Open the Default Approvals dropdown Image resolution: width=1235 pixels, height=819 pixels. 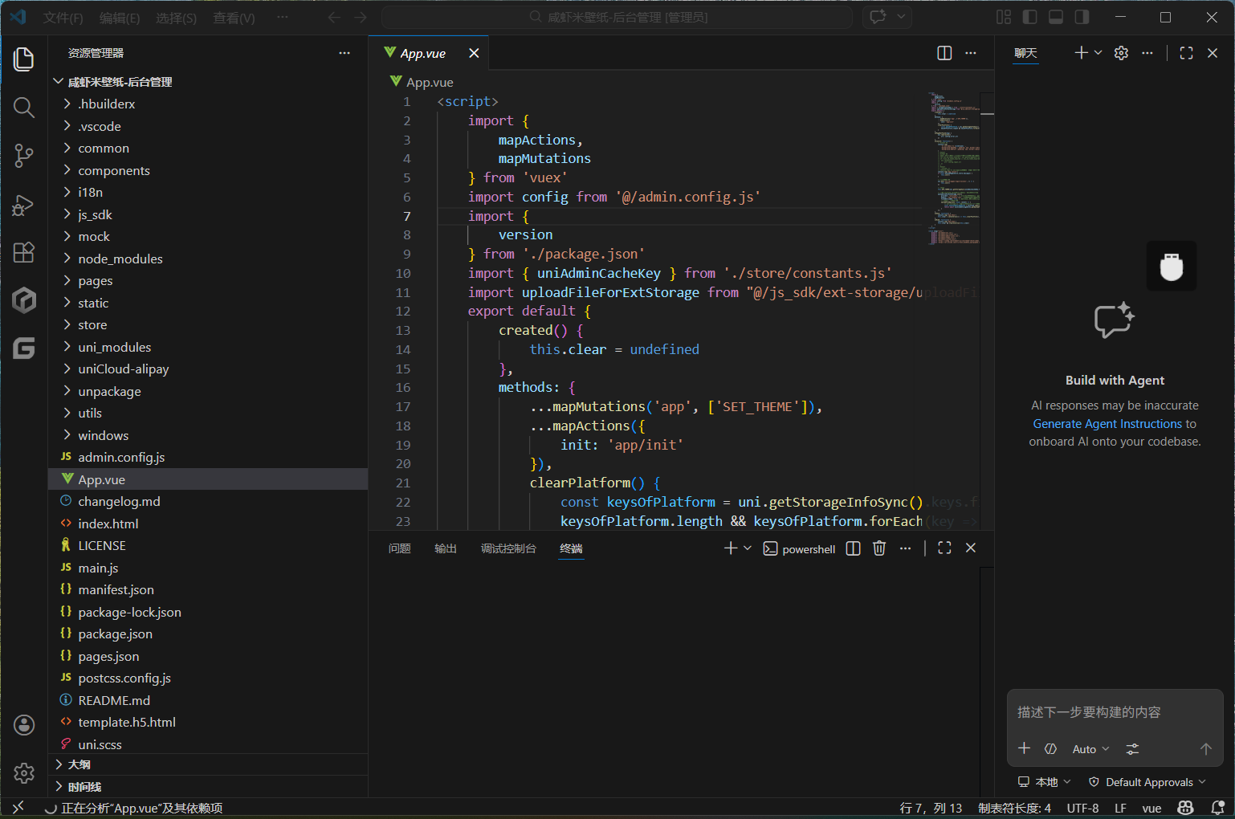[x=1147, y=782]
